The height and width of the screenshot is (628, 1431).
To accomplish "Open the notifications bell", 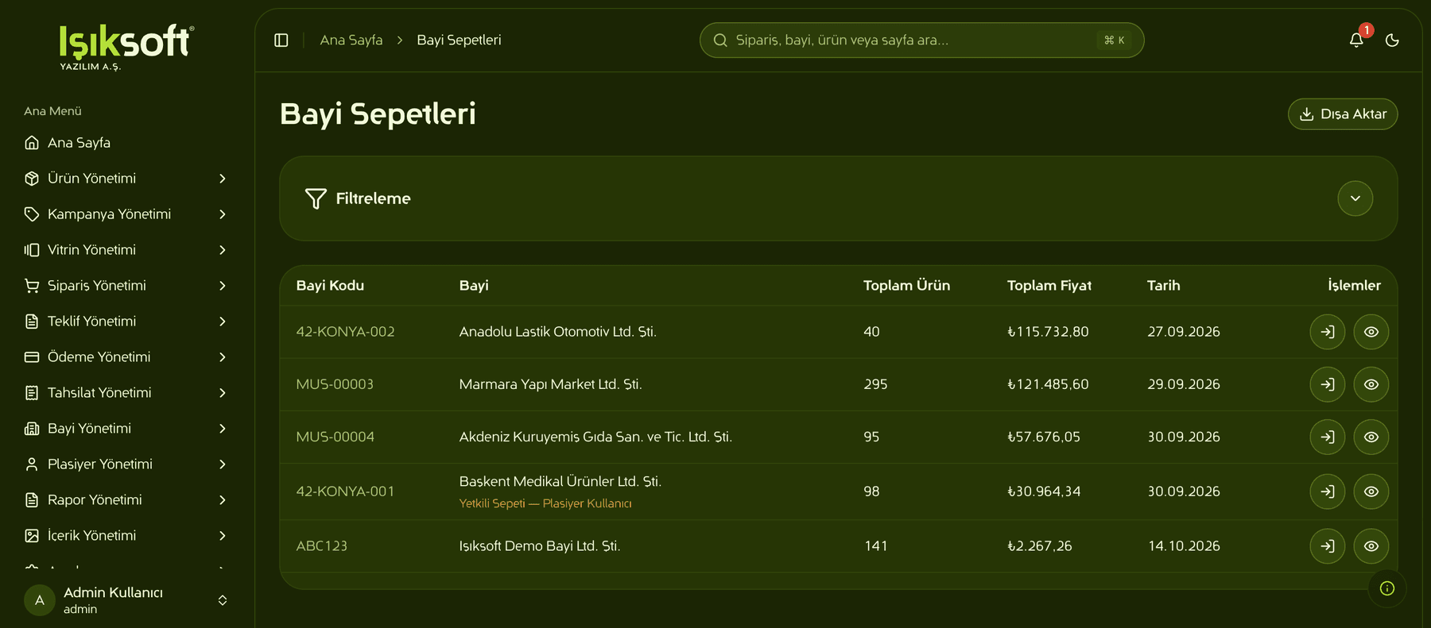I will (x=1356, y=40).
